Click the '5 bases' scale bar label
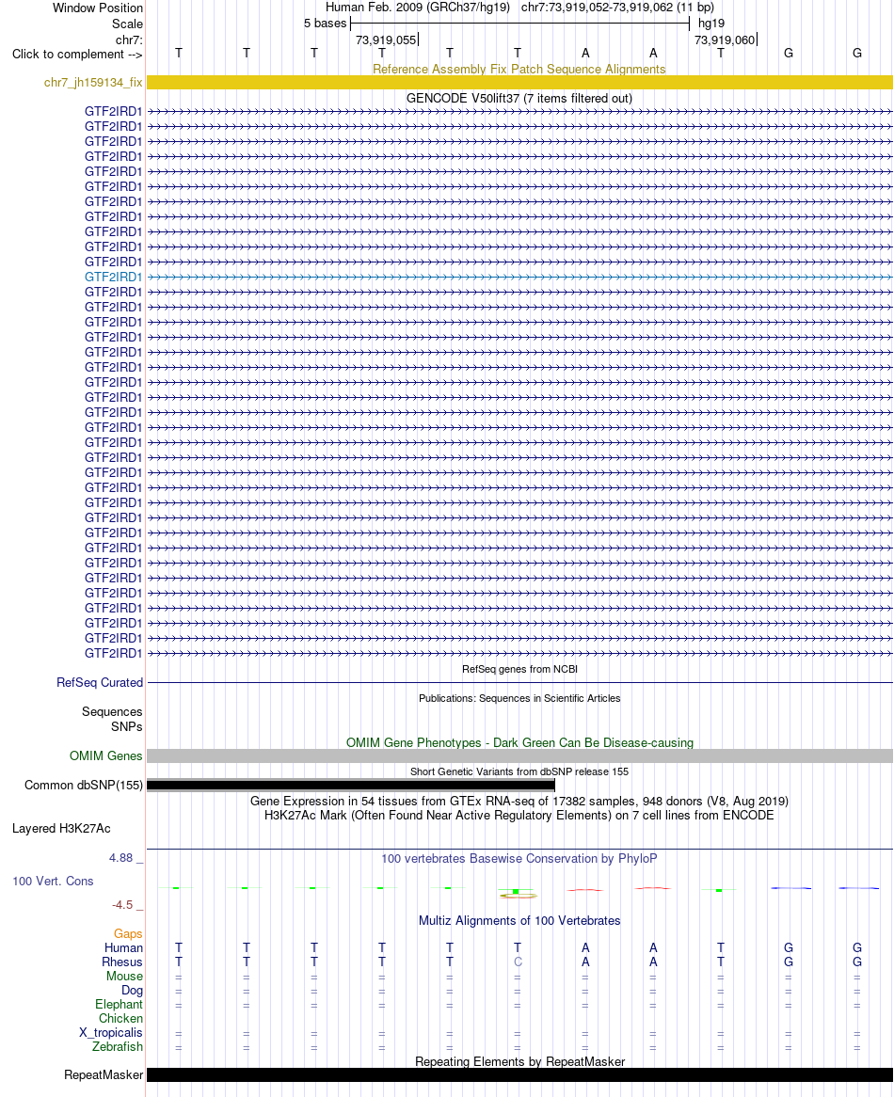This screenshot has width=894, height=1097. click(326, 24)
